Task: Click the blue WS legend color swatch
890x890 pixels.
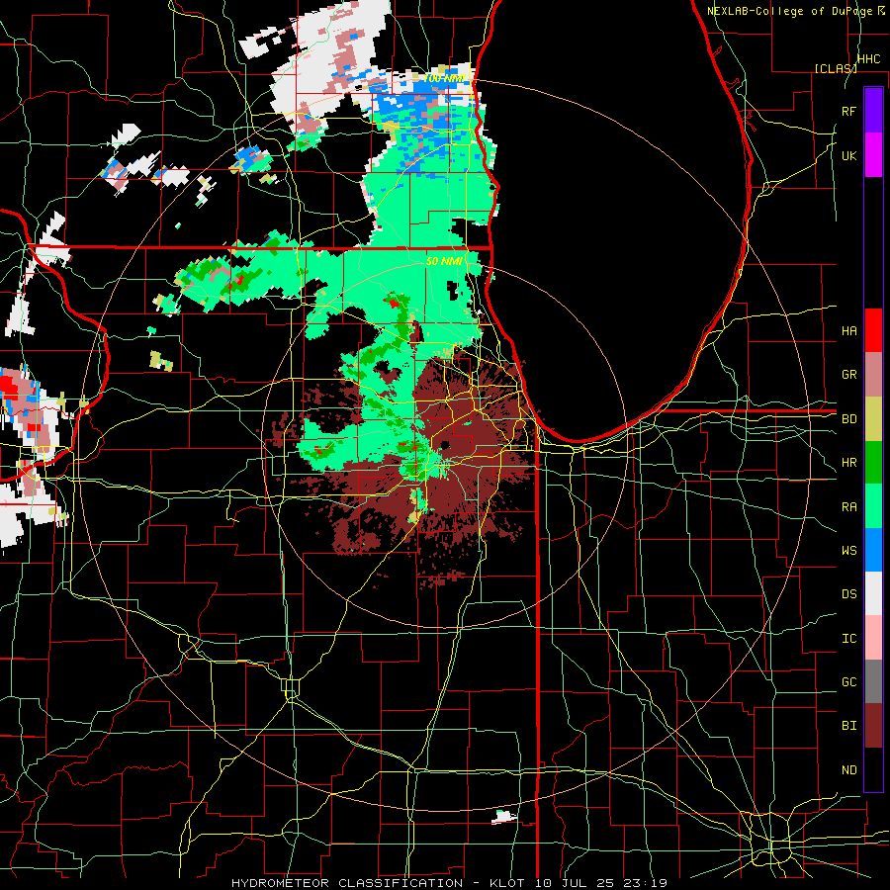Action: pyautogui.click(x=873, y=550)
